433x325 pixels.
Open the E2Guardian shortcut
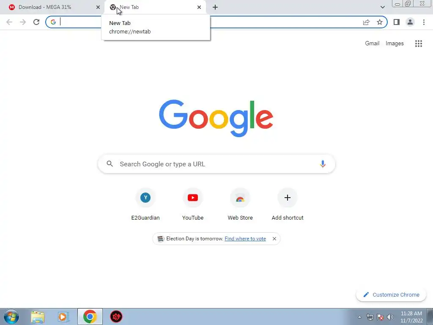pyautogui.click(x=145, y=204)
